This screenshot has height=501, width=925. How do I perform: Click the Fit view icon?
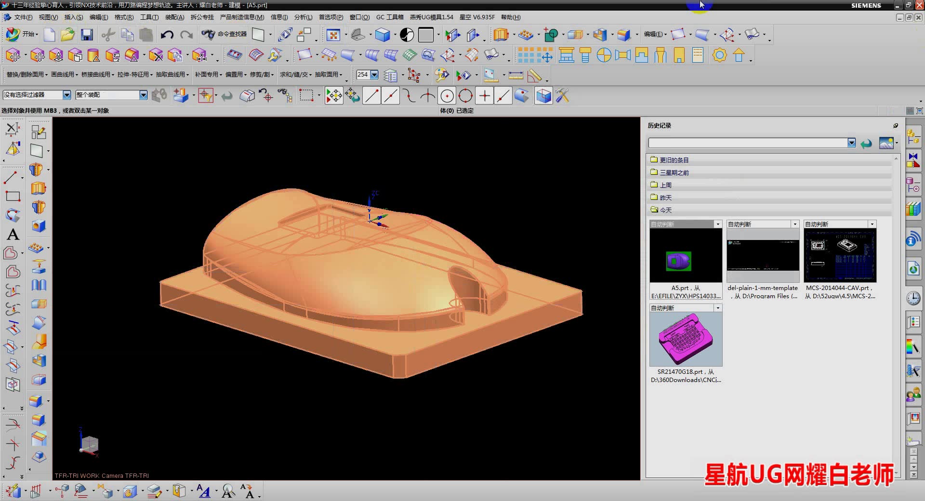point(333,35)
